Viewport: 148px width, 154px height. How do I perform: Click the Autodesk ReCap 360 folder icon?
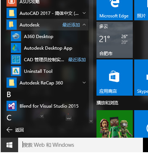click(x=12, y=83)
